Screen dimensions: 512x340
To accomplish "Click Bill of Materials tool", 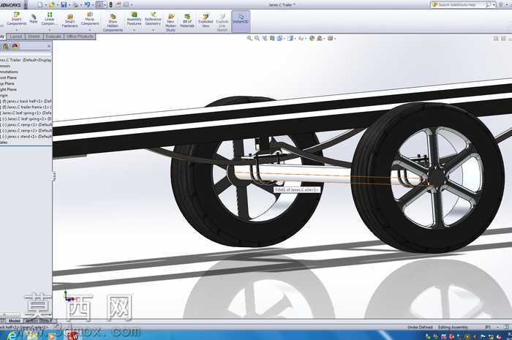I will tap(187, 21).
